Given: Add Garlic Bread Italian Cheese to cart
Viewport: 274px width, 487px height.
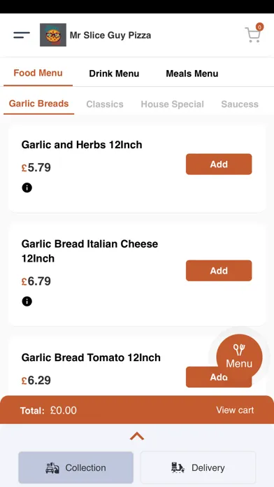Looking at the screenshot, I should click(219, 271).
